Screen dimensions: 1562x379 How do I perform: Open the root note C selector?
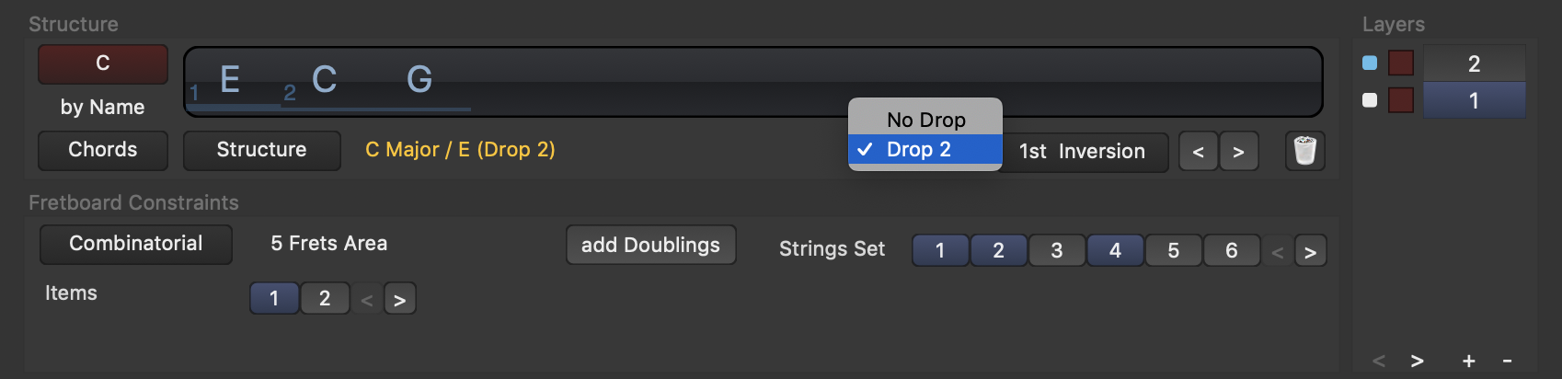click(x=103, y=63)
